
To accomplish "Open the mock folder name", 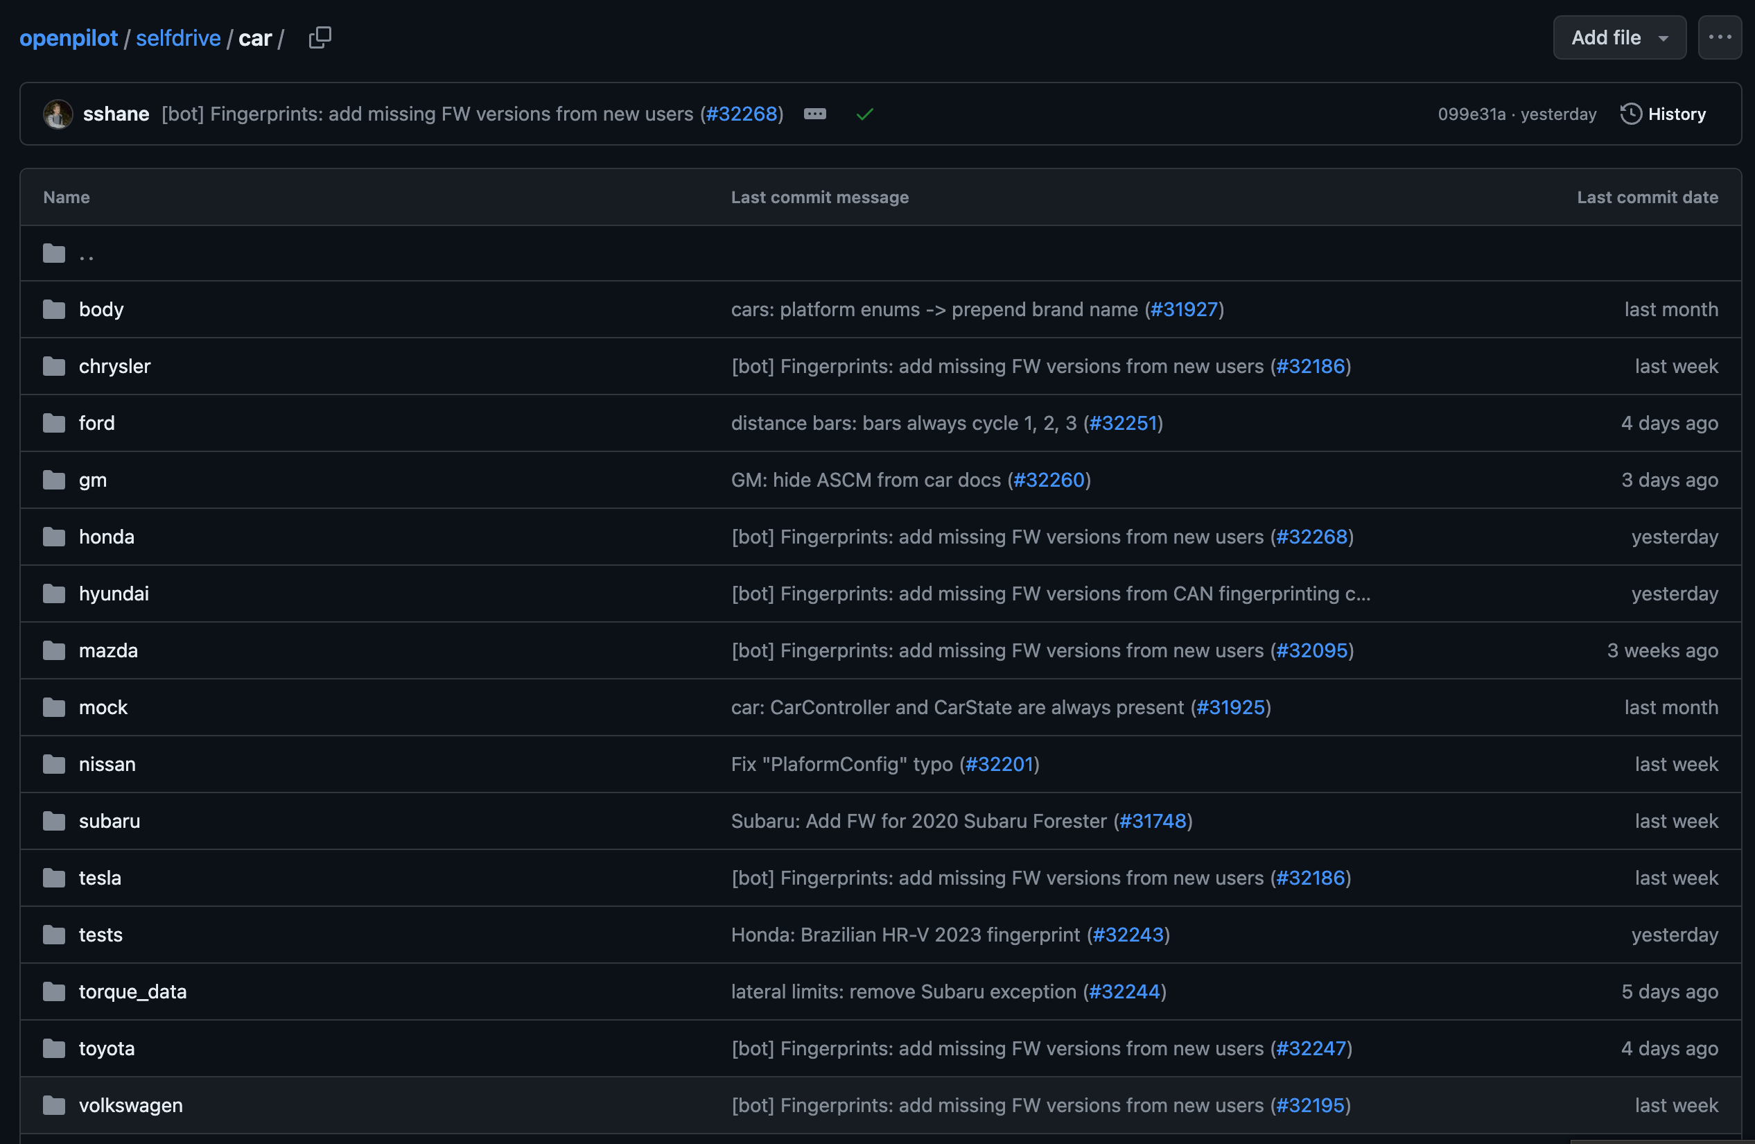I will (x=103, y=707).
